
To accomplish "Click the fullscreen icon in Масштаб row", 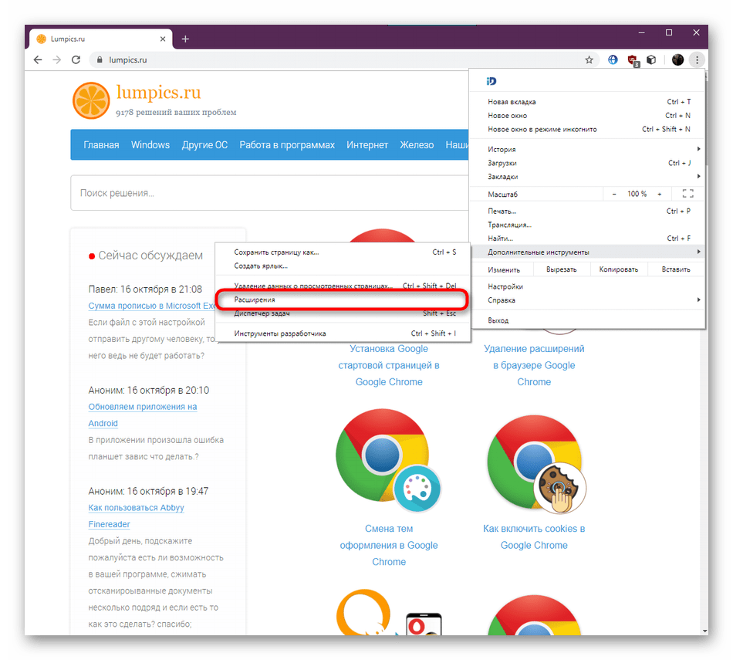I will 688,194.
